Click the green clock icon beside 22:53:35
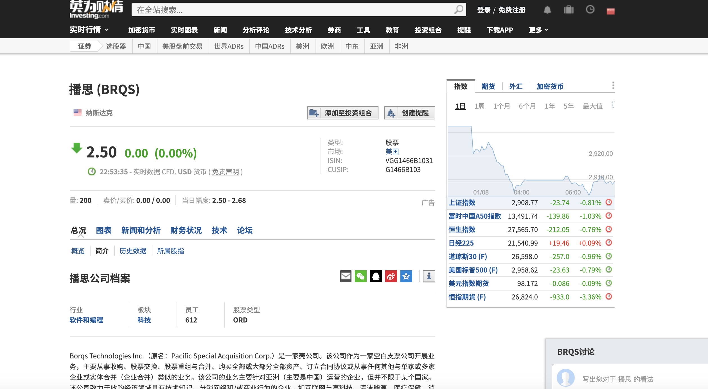Viewport: 708px width, 389px height. [x=91, y=171]
